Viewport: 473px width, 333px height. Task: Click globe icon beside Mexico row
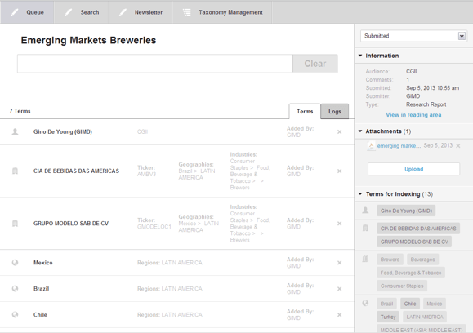point(15,263)
